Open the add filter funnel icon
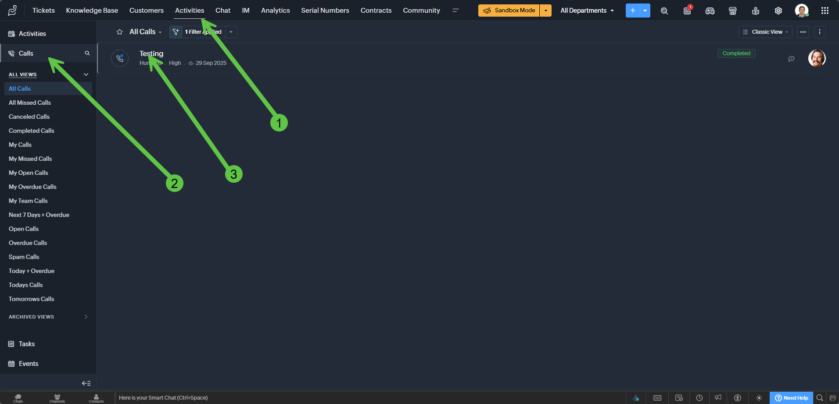This screenshot has width=839, height=404. click(x=176, y=32)
